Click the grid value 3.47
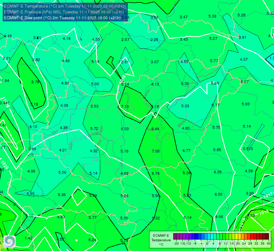274x251 pixels. point(184,17)
